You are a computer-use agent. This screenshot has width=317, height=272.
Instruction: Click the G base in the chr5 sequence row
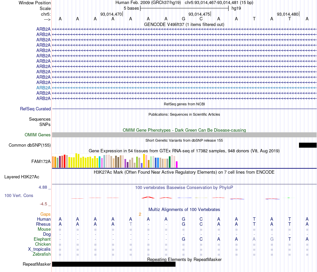(184, 19)
